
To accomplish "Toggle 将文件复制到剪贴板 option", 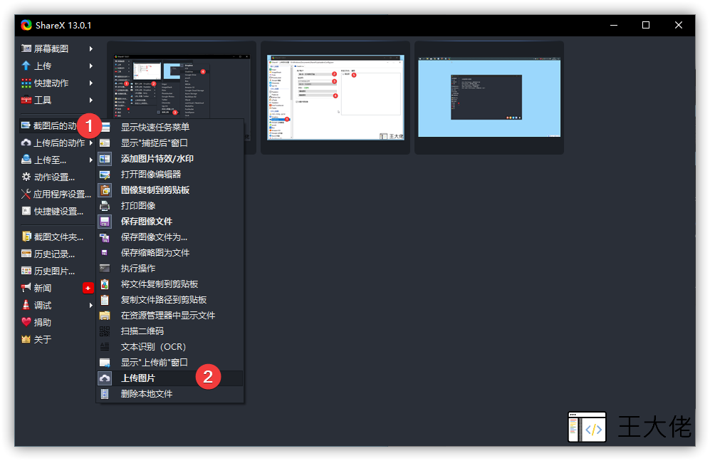I will (169, 284).
